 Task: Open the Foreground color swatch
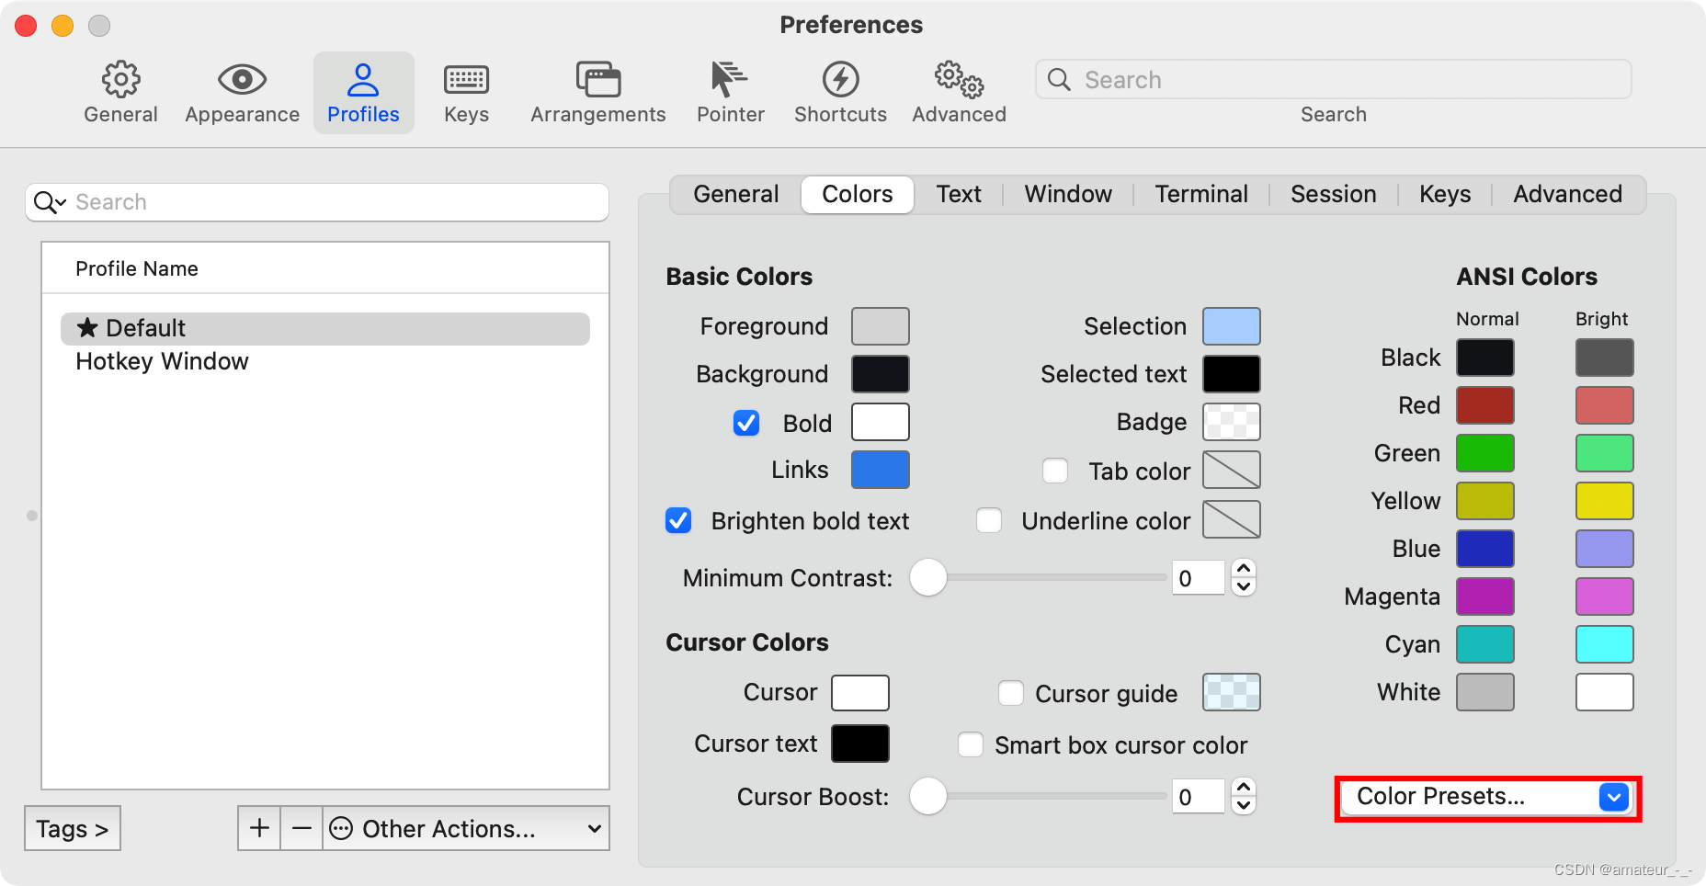[881, 326]
